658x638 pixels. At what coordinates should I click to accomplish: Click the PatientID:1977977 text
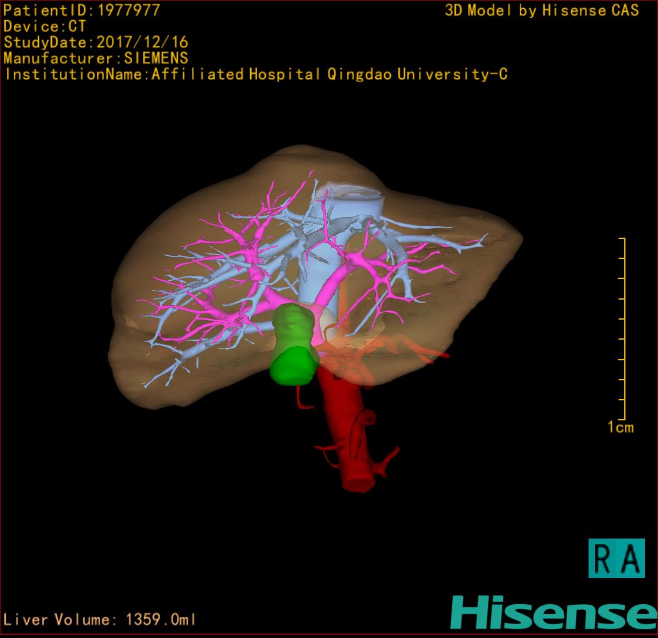point(82,10)
